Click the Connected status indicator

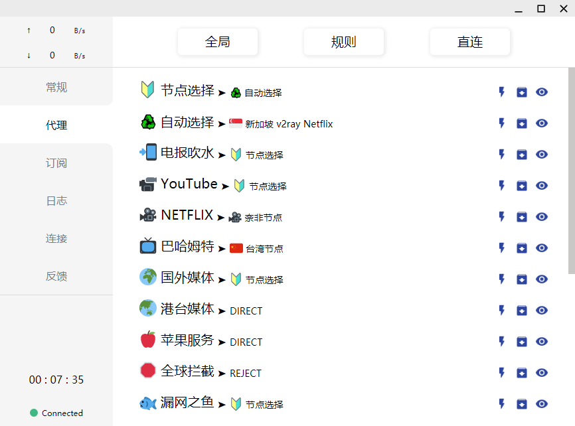[56, 413]
